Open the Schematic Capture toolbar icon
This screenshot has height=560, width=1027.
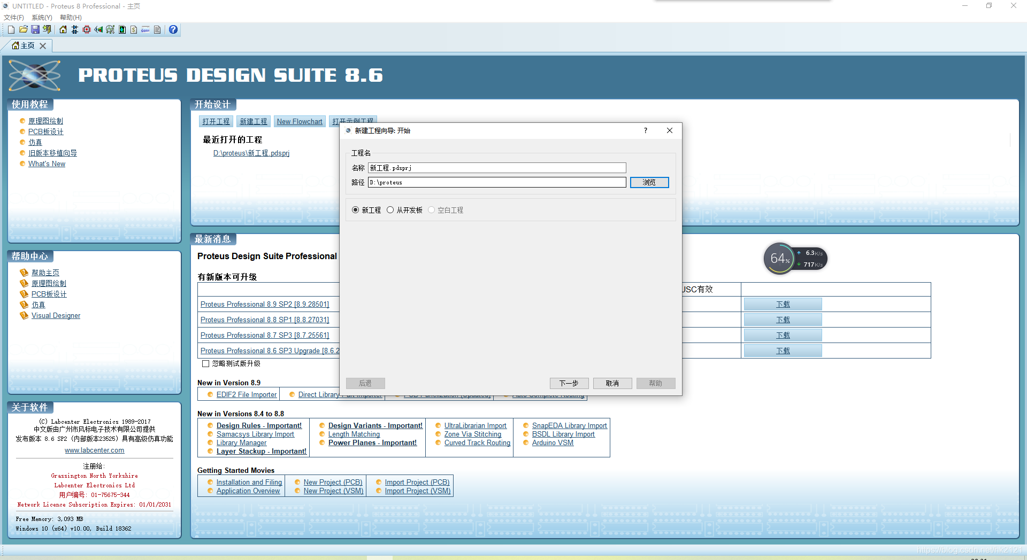click(x=75, y=29)
